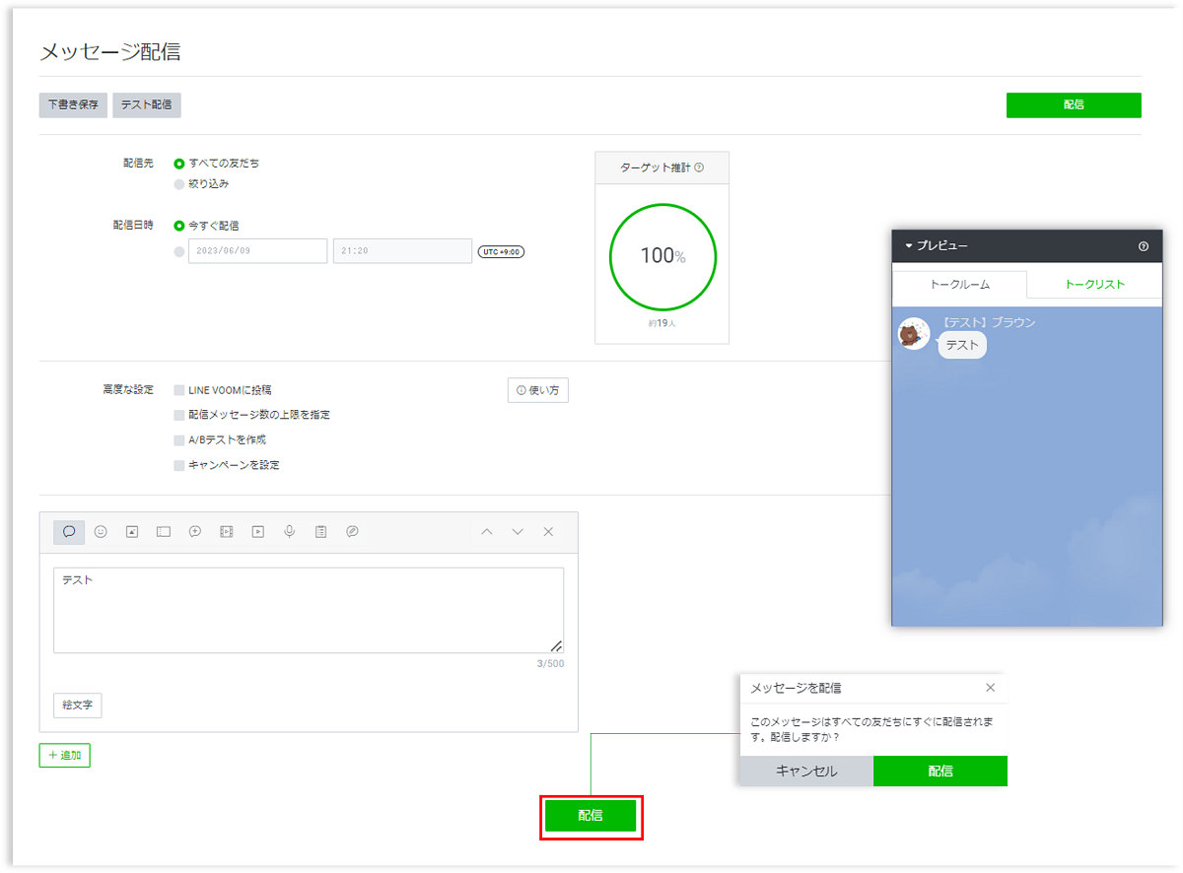
Task: Remove the message block with X
Action: tap(549, 532)
